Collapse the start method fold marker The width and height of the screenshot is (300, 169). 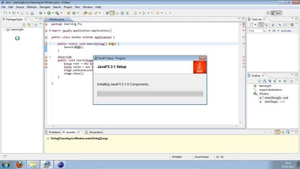click(x=50, y=57)
